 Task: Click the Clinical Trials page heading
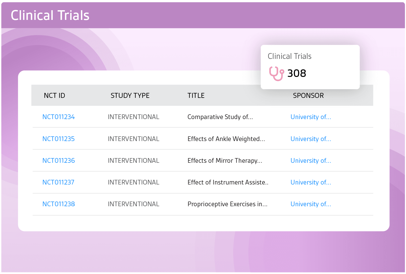click(x=50, y=15)
